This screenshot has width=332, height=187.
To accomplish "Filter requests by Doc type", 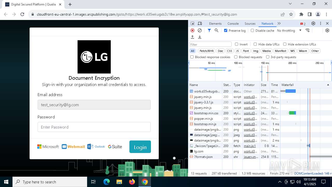I will (220, 51).
